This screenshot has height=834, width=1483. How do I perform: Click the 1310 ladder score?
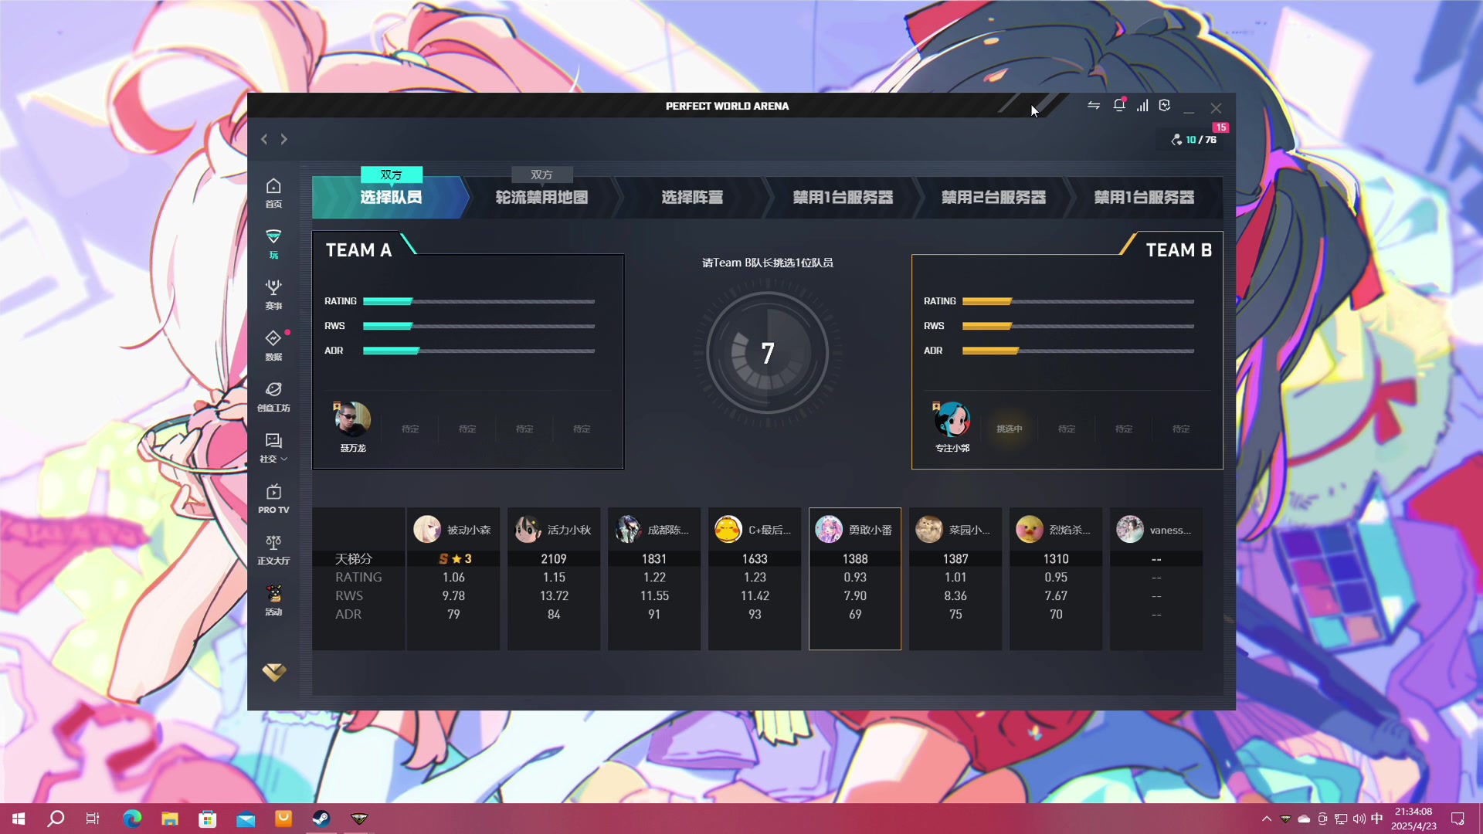coord(1056,558)
